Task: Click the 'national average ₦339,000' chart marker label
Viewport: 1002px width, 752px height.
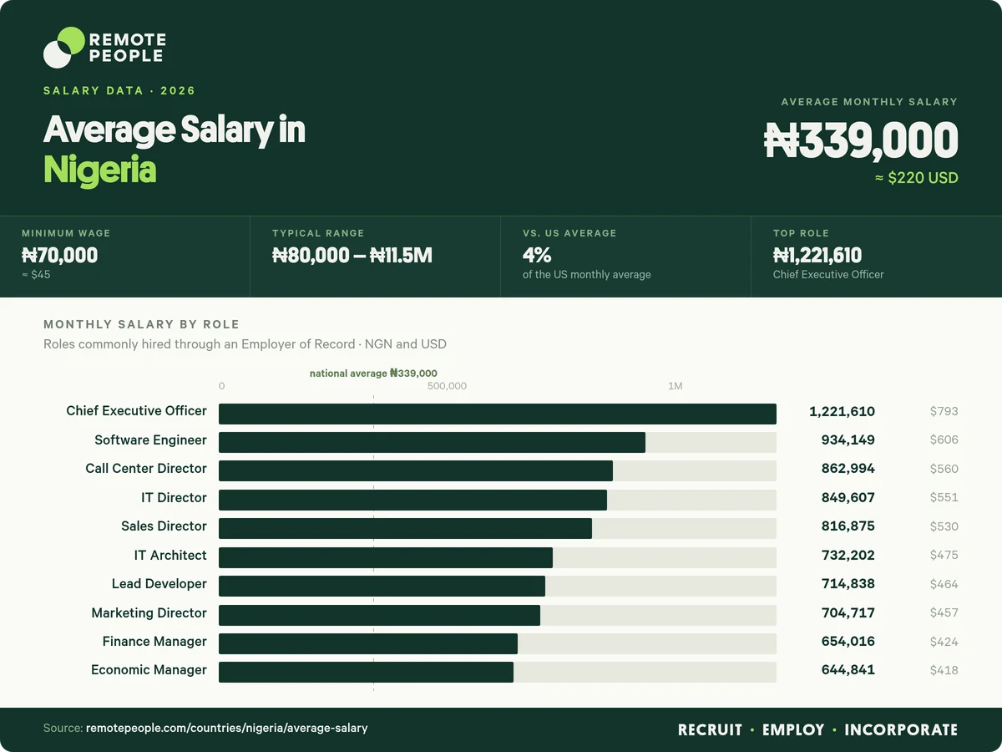Action: coord(373,373)
